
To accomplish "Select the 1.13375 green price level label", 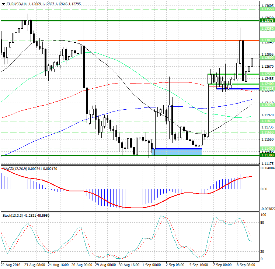I will point(267,21).
